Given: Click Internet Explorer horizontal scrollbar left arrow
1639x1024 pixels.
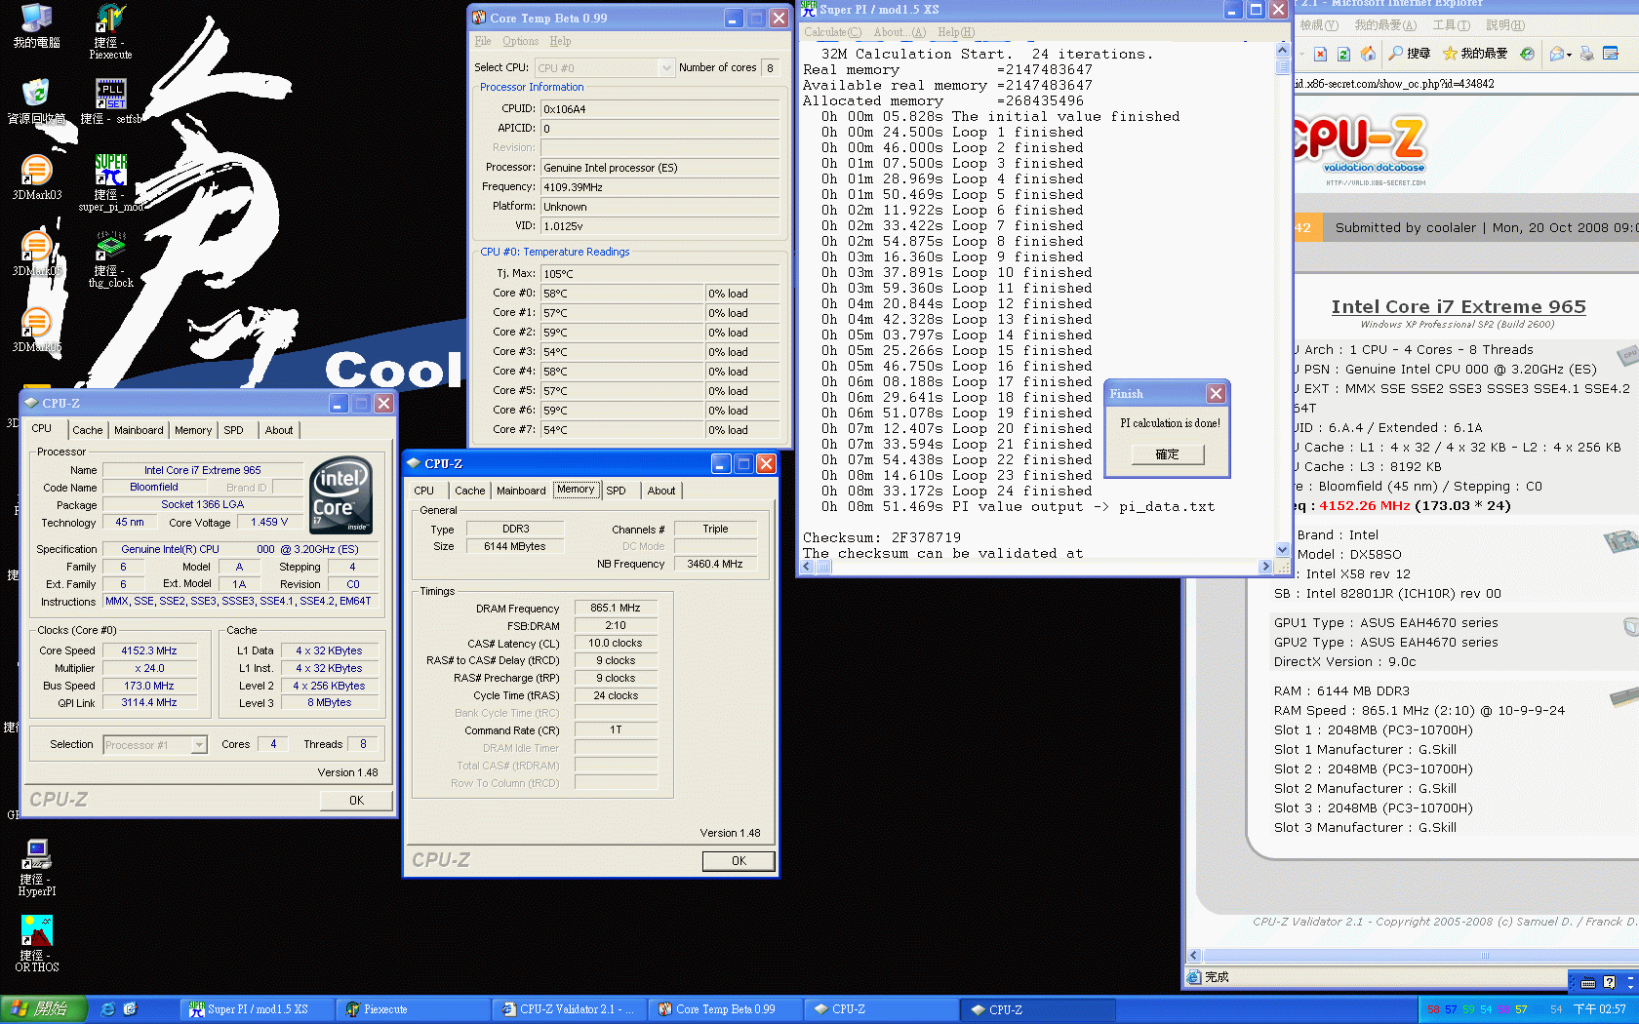Looking at the screenshot, I should click(x=1194, y=956).
